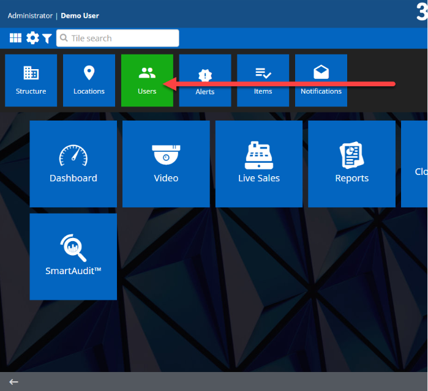Click the tile grid view icon

[15, 38]
